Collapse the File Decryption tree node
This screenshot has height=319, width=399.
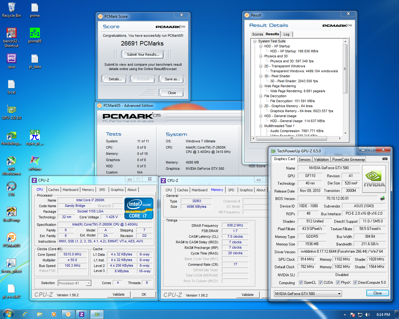point(261,96)
